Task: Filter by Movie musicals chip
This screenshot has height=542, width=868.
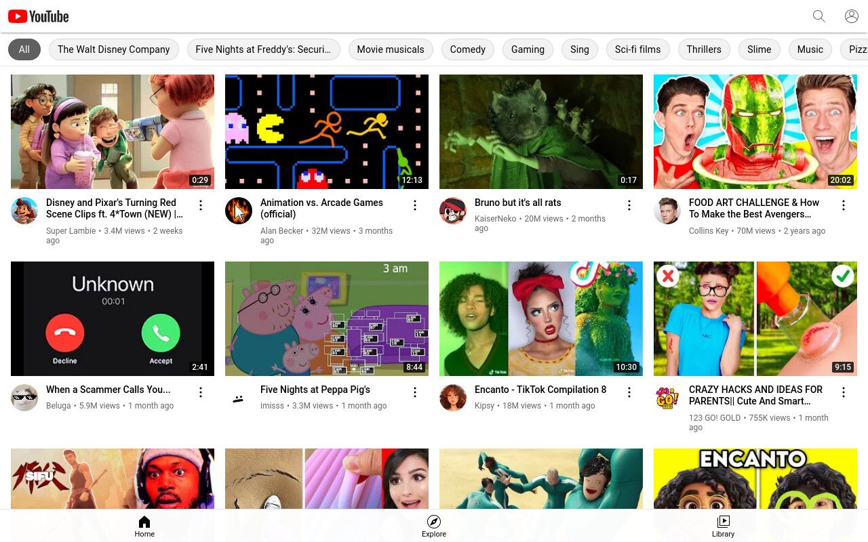Action: [x=391, y=49]
